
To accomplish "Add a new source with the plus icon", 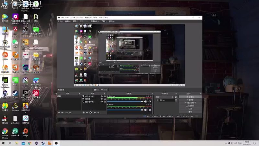I will point(84,112).
